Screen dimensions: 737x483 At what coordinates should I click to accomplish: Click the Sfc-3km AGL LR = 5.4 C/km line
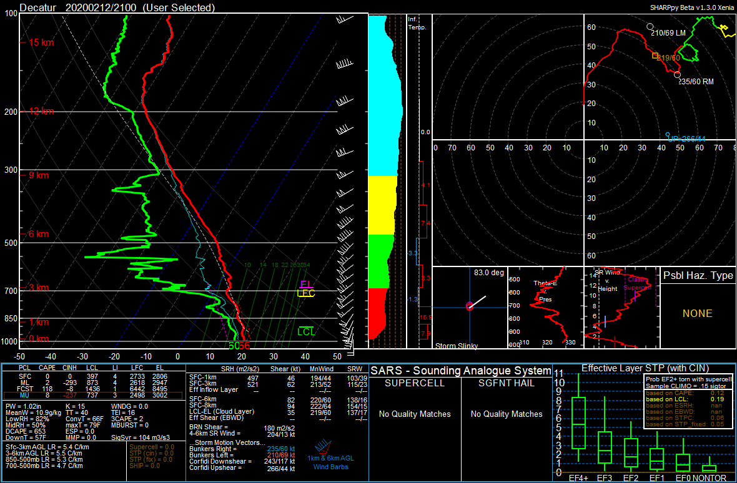(47, 447)
